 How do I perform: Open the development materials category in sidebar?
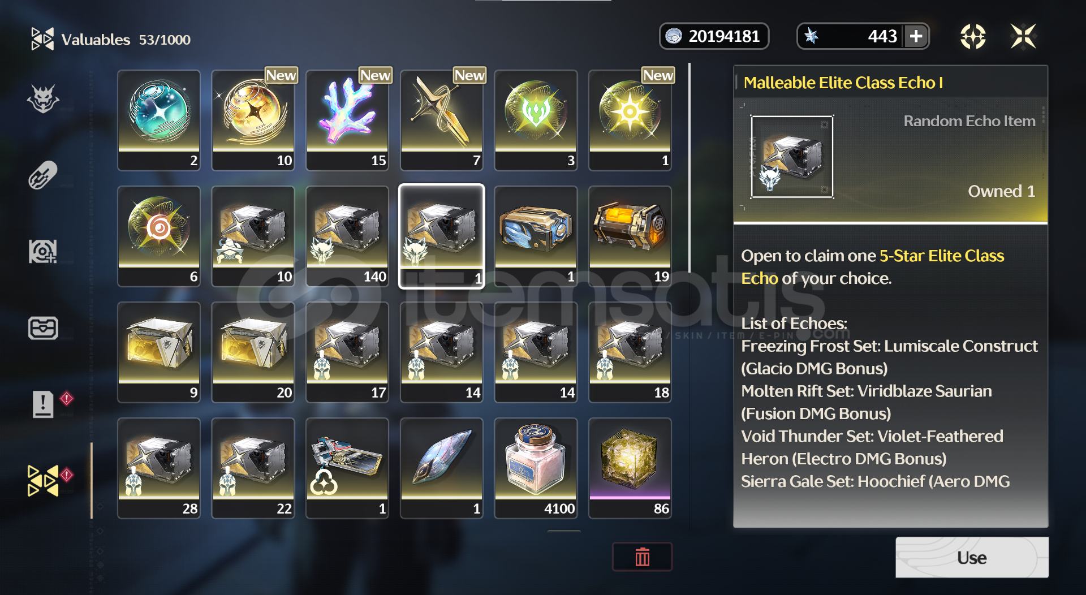(43, 251)
